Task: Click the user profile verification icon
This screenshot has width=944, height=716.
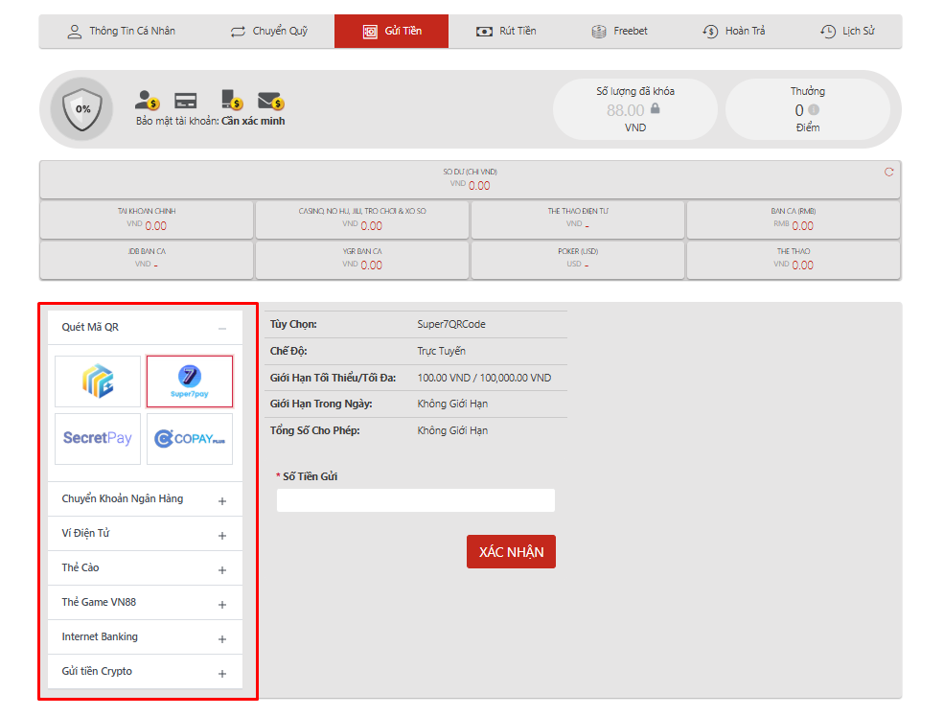Action: [x=147, y=100]
